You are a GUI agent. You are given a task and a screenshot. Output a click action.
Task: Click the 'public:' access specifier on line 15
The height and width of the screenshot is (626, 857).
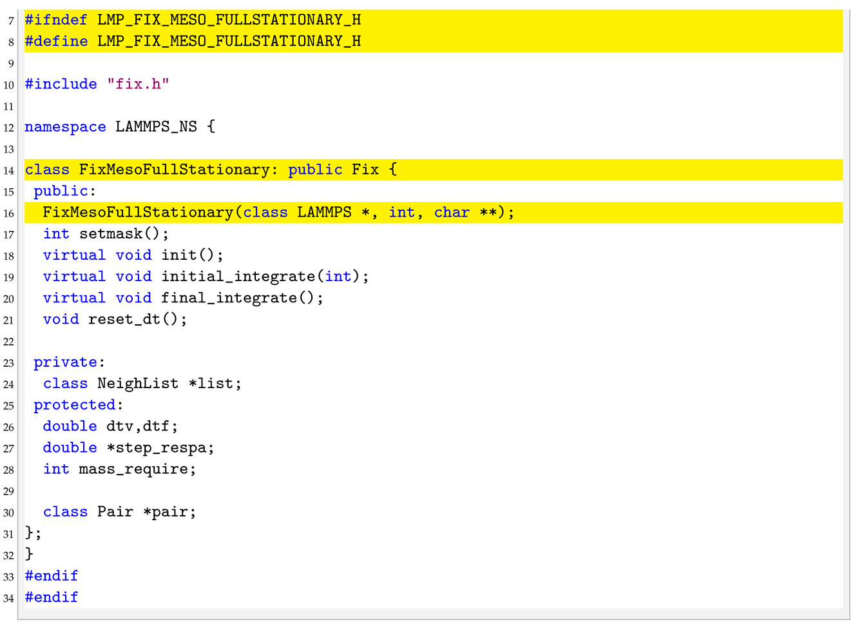(x=64, y=191)
